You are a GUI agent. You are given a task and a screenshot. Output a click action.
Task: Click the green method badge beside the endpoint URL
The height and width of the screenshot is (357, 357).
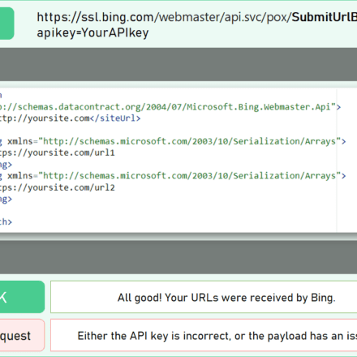pyautogui.click(x=6, y=24)
